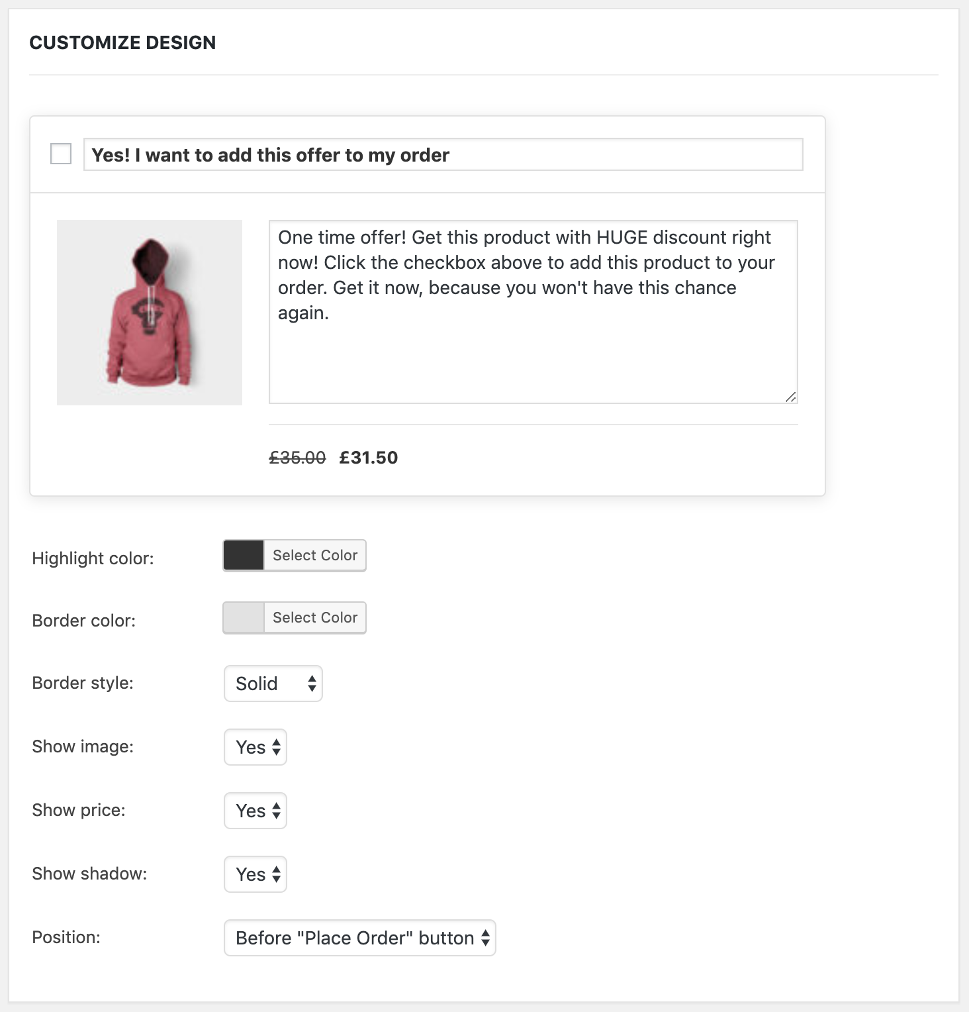Enable the "Yes! I want to add this offer" checkbox
This screenshot has height=1012, width=969.
(60, 154)
